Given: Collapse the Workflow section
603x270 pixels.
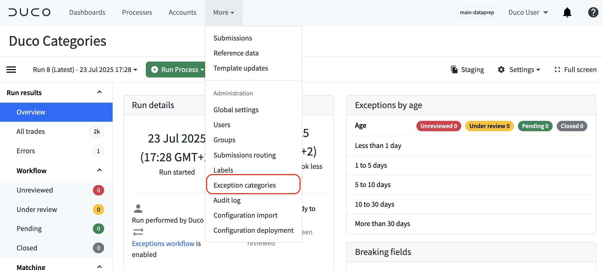Looking at the screenshot, I should click(x=100, y=170).
